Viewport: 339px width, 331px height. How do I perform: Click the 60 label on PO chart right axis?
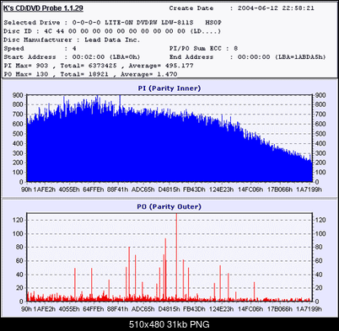[x=319, y=261]
